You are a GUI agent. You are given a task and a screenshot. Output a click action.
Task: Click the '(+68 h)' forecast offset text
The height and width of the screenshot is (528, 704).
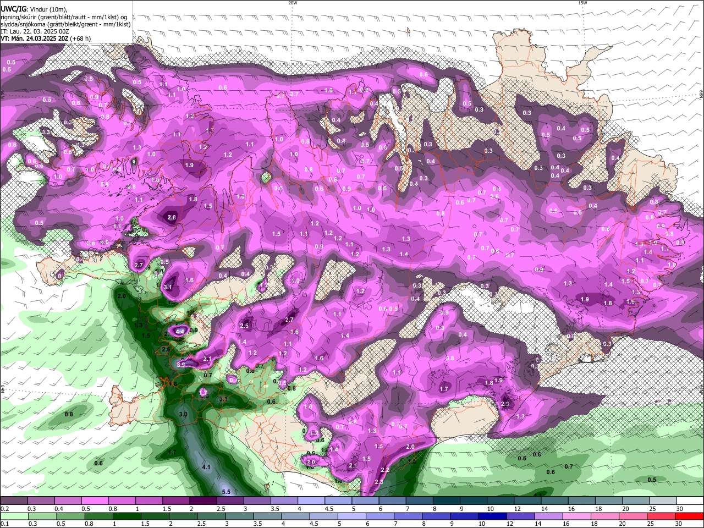pos(81,38)
